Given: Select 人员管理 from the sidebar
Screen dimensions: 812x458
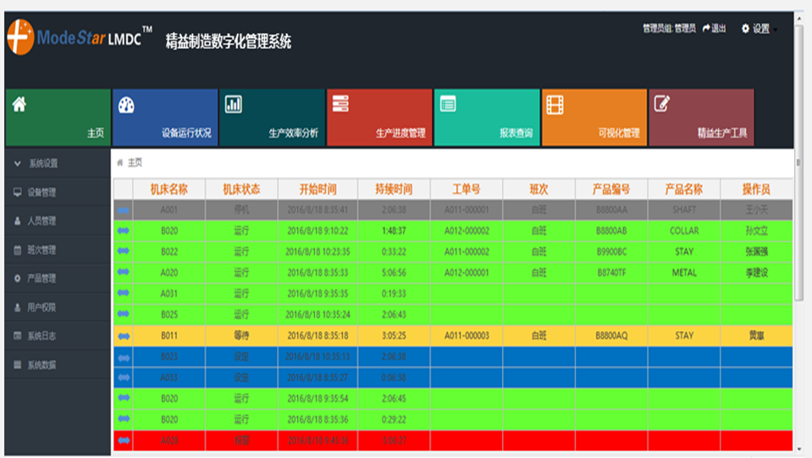Looking at the screenshot, I should click(x=41, y=221).
